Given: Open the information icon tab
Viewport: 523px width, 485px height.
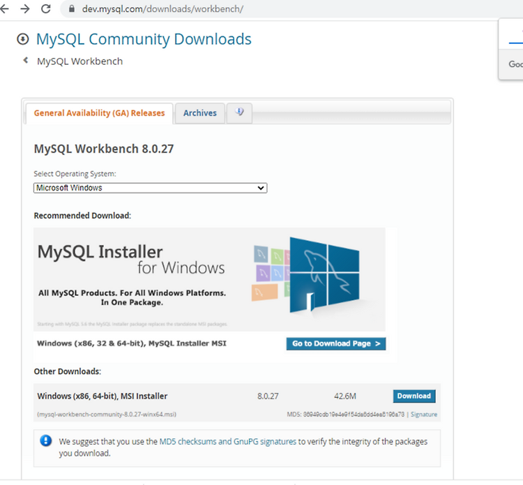Looking at the screenshot, I should 239,112.
